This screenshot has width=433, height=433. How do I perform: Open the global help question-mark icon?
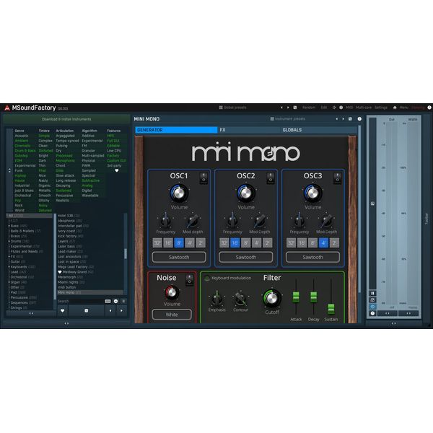[x=429, y=108]
